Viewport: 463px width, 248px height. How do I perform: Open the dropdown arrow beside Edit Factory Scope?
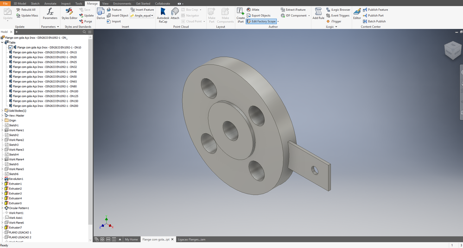(278, 21)
